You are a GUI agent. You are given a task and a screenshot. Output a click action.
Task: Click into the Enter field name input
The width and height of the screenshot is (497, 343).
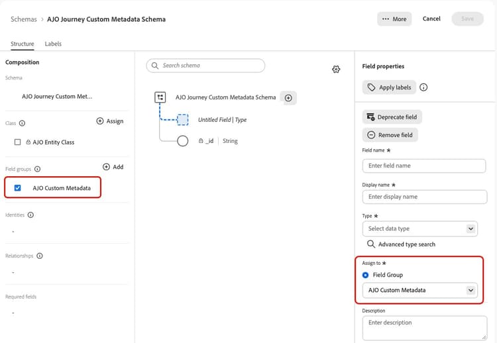(x=424, y=166)
